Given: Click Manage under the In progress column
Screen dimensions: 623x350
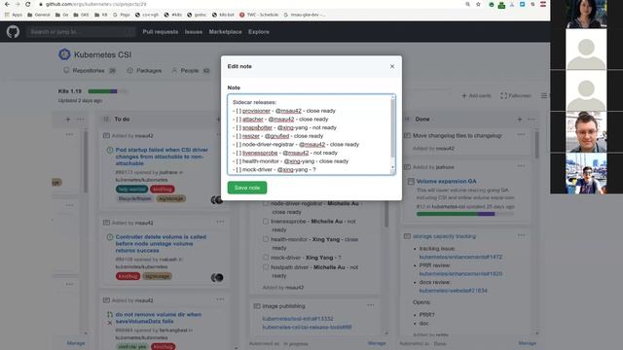Looking at the screenshot, I should (x=377, y=343).
